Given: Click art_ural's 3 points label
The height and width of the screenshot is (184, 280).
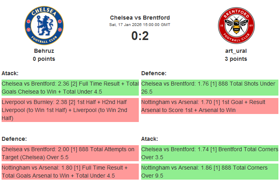Looking at the screenshot, I should coord(236,59).
